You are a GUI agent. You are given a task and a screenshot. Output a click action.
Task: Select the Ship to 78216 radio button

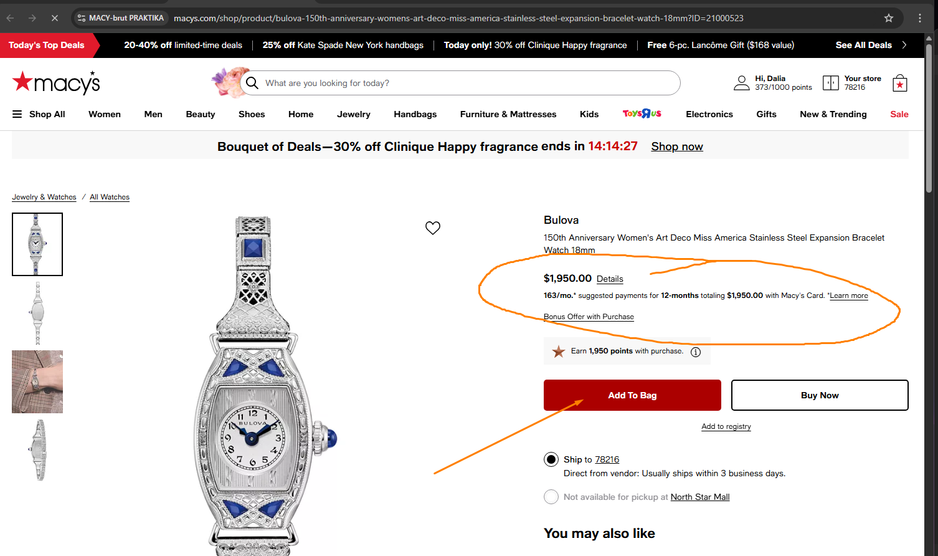(551, 460)
